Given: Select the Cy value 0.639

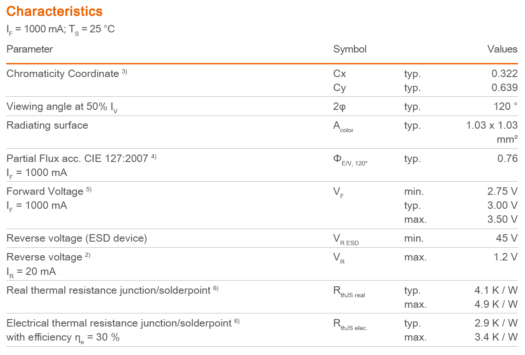Looking at the screenshot, I should tap(504, 88).
